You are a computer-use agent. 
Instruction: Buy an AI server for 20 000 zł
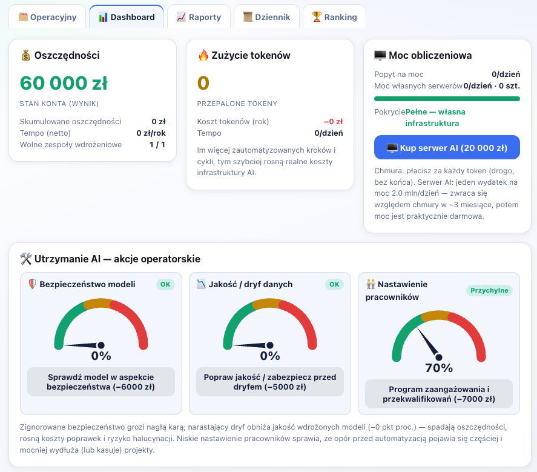pos(447,147)
